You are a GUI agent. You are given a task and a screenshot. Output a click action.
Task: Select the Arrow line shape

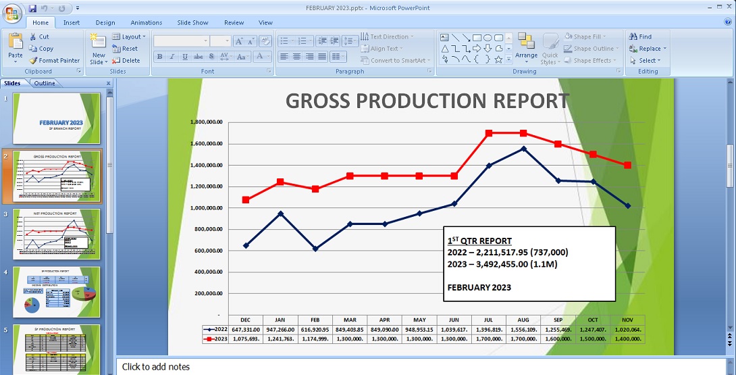(x=466, y=38)
